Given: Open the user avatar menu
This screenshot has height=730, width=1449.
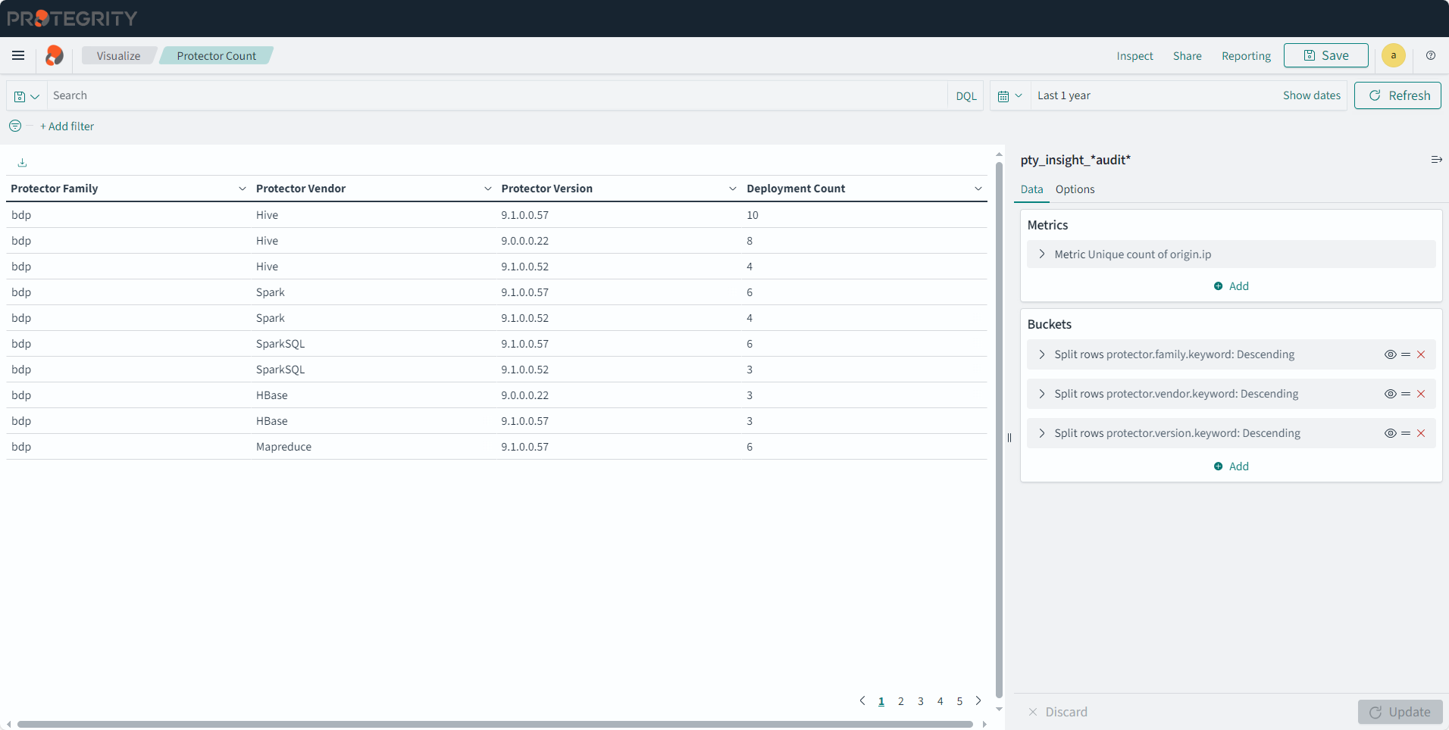Looking at the screenshot, I should [x=1393, y=55].
